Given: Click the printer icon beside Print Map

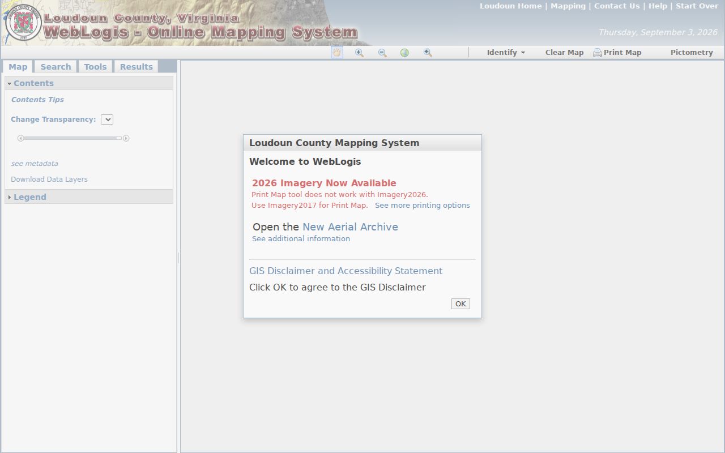Looking at the screenshot, I should [598, 53].
